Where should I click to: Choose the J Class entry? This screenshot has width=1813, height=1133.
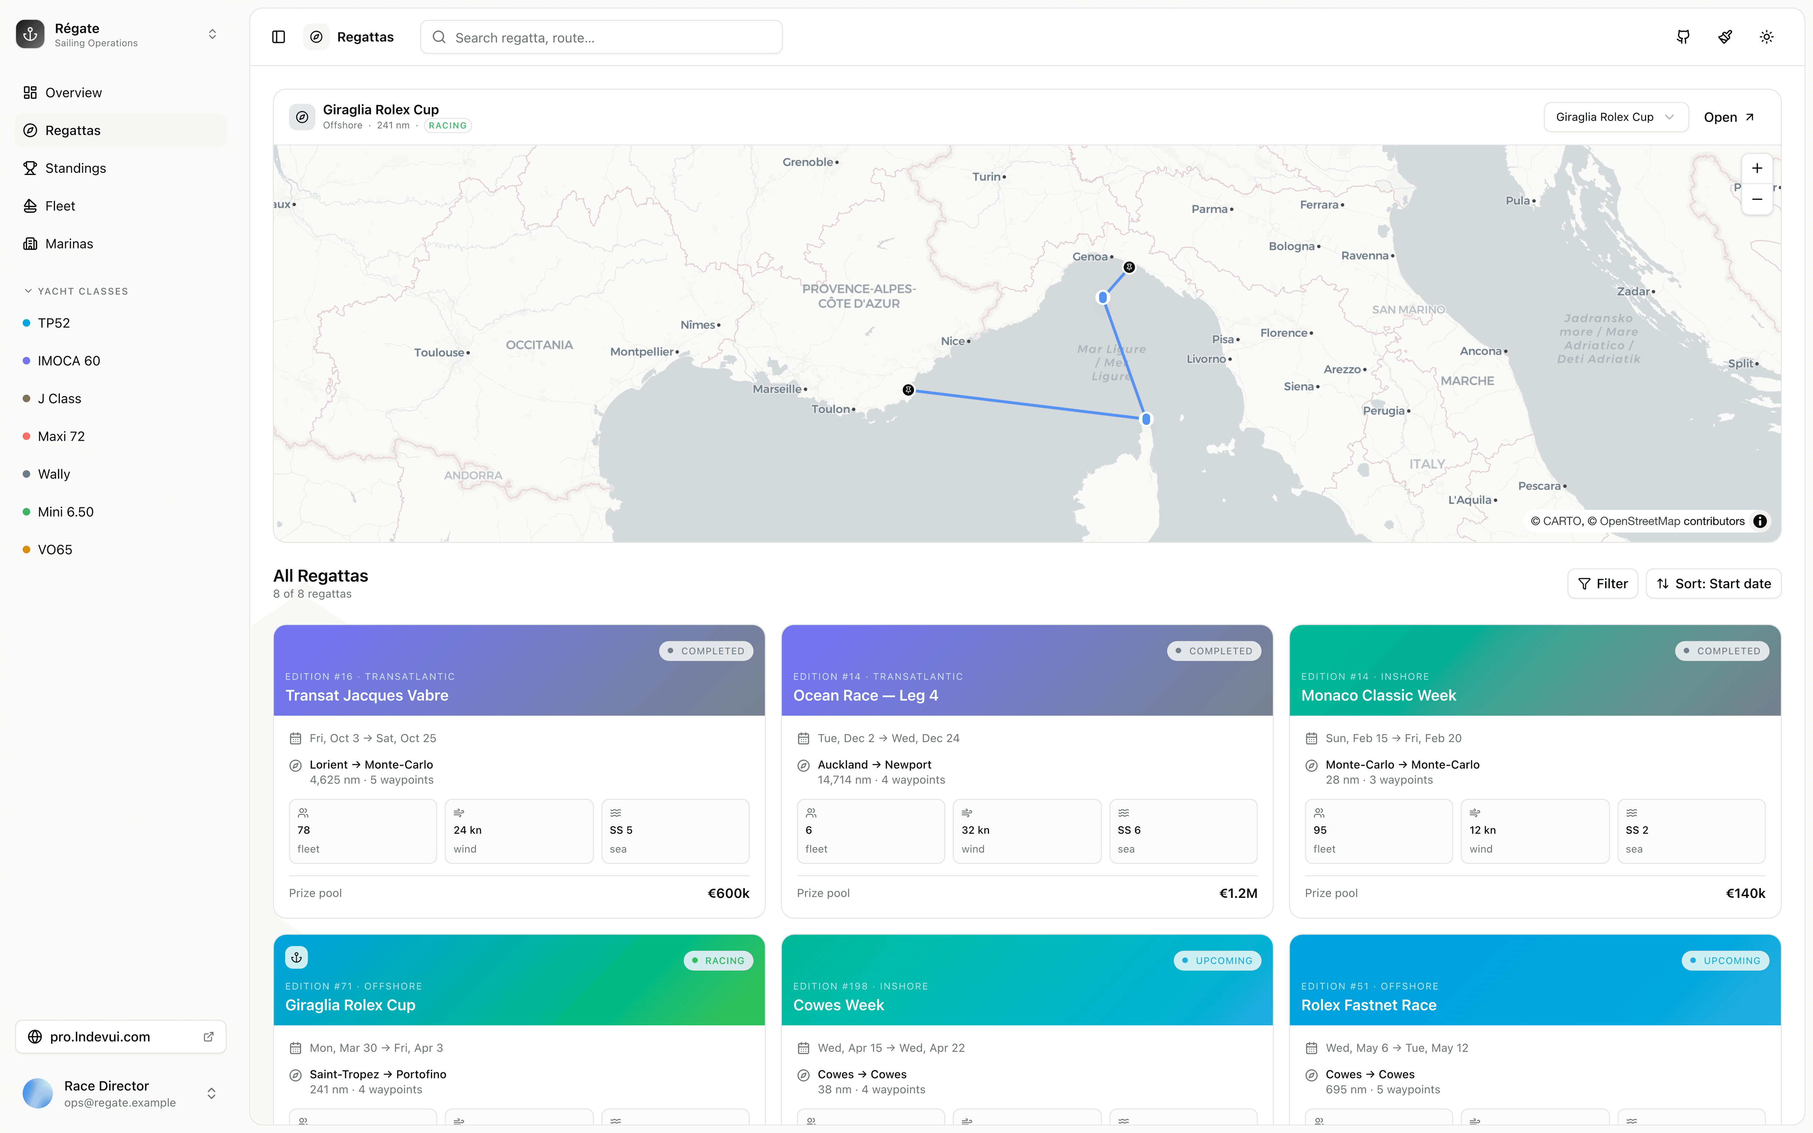pyautogui.click(x=121, y=399)
